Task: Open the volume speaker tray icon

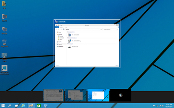Action: point(163,106)
